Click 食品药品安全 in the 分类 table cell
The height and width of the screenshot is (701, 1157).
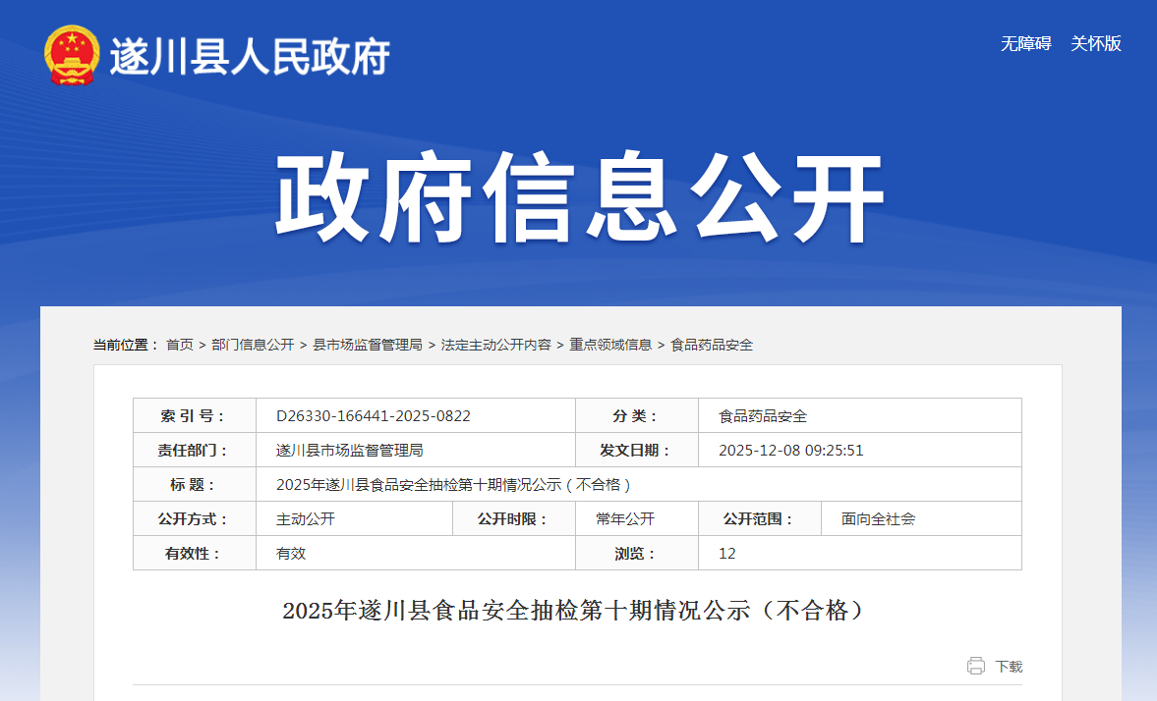(763, 416)
